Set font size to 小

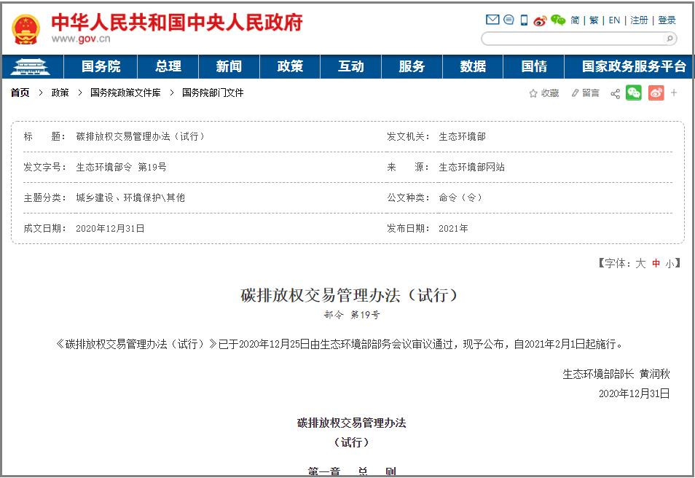(x=670, y=263)
